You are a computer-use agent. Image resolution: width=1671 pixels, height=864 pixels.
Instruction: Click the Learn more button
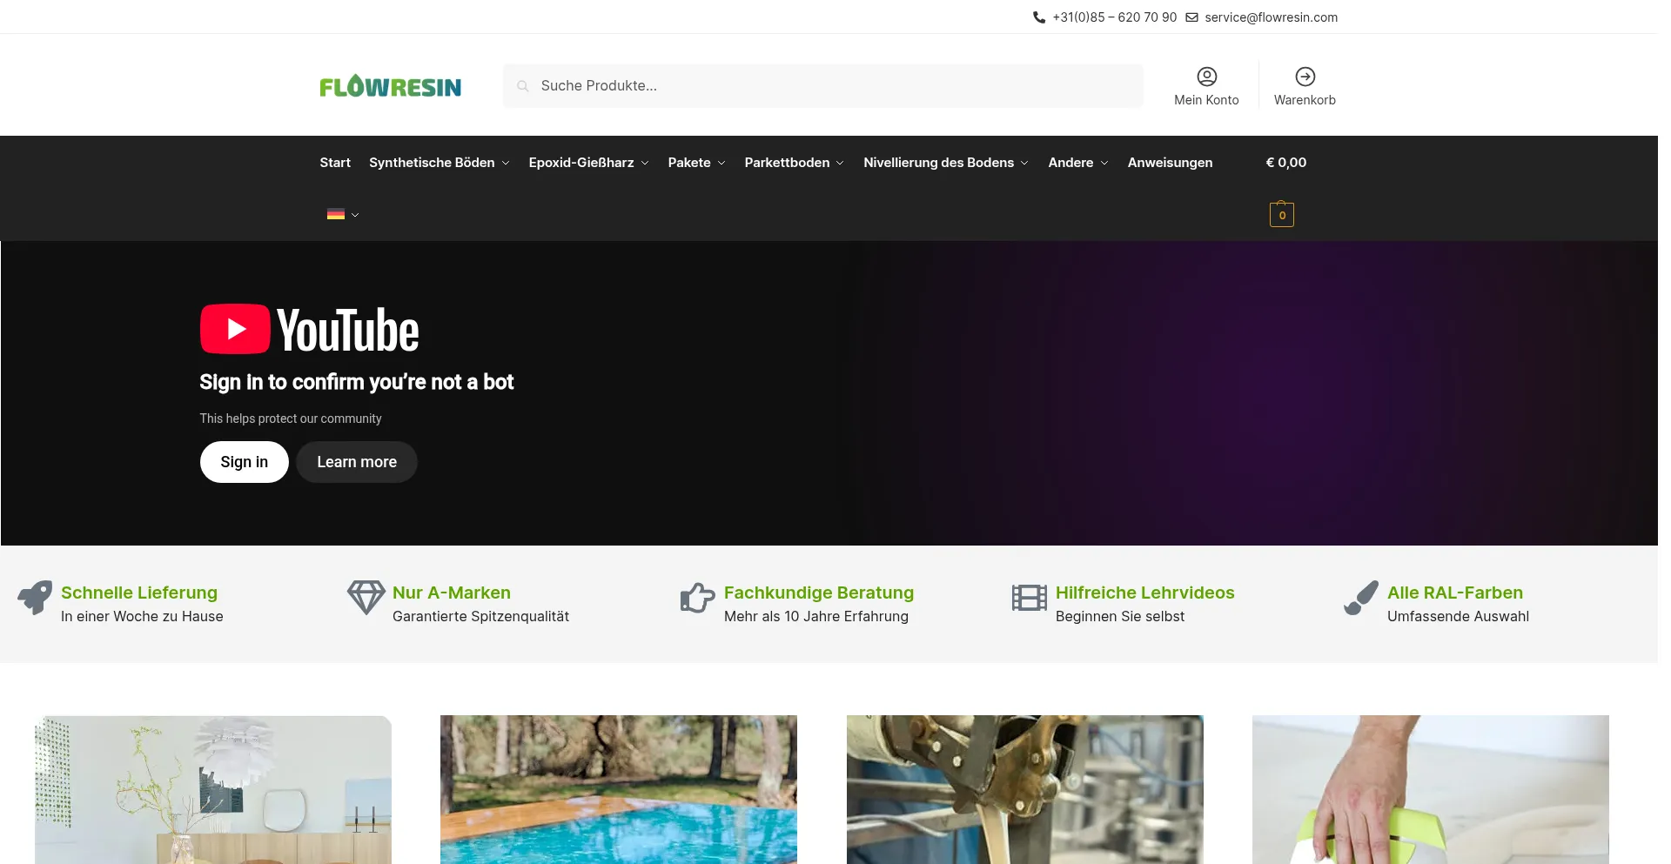[x=357, y=462]
